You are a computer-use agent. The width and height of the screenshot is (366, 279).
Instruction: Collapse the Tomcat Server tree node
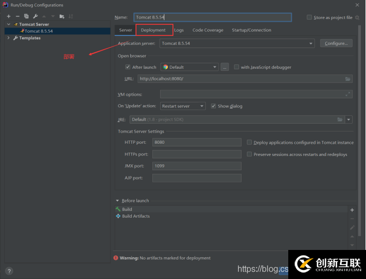pos(8,24)
